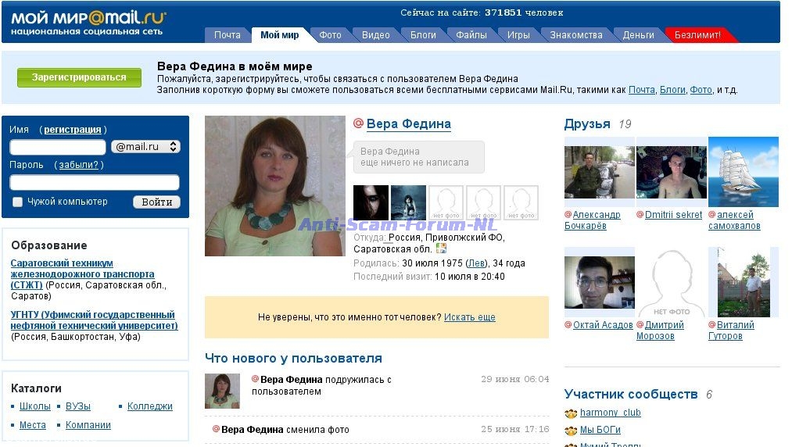Follow the забыли? password recovery link
Screen dimensions: 792x447
79,165
